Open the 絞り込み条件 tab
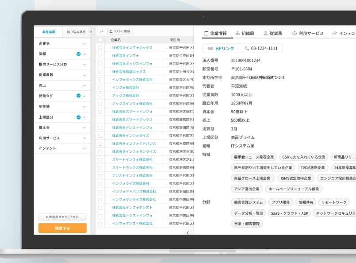 (x=76, y=32)
